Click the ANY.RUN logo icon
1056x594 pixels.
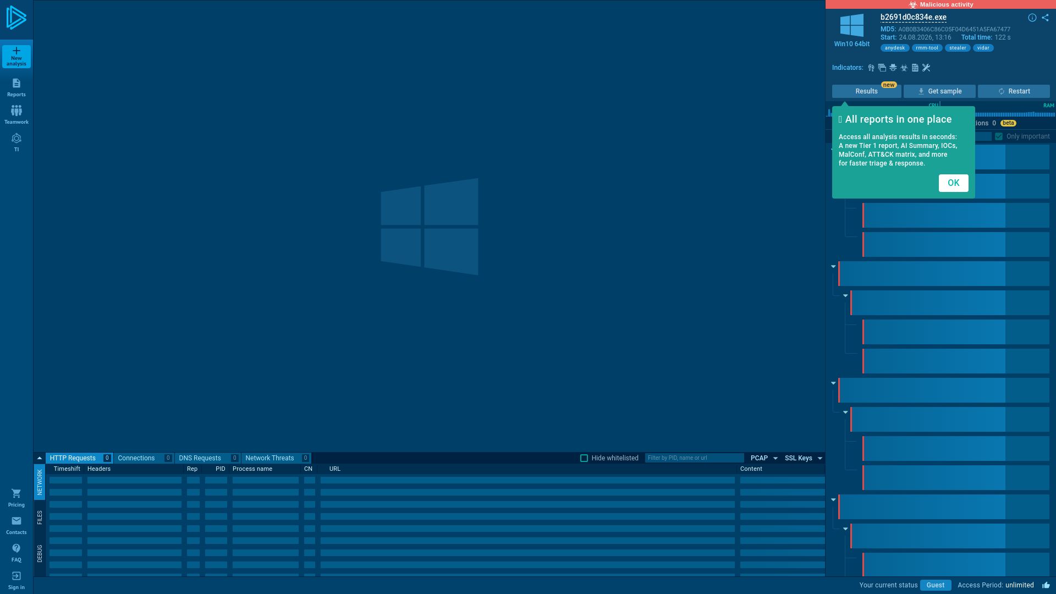[16, 18]
